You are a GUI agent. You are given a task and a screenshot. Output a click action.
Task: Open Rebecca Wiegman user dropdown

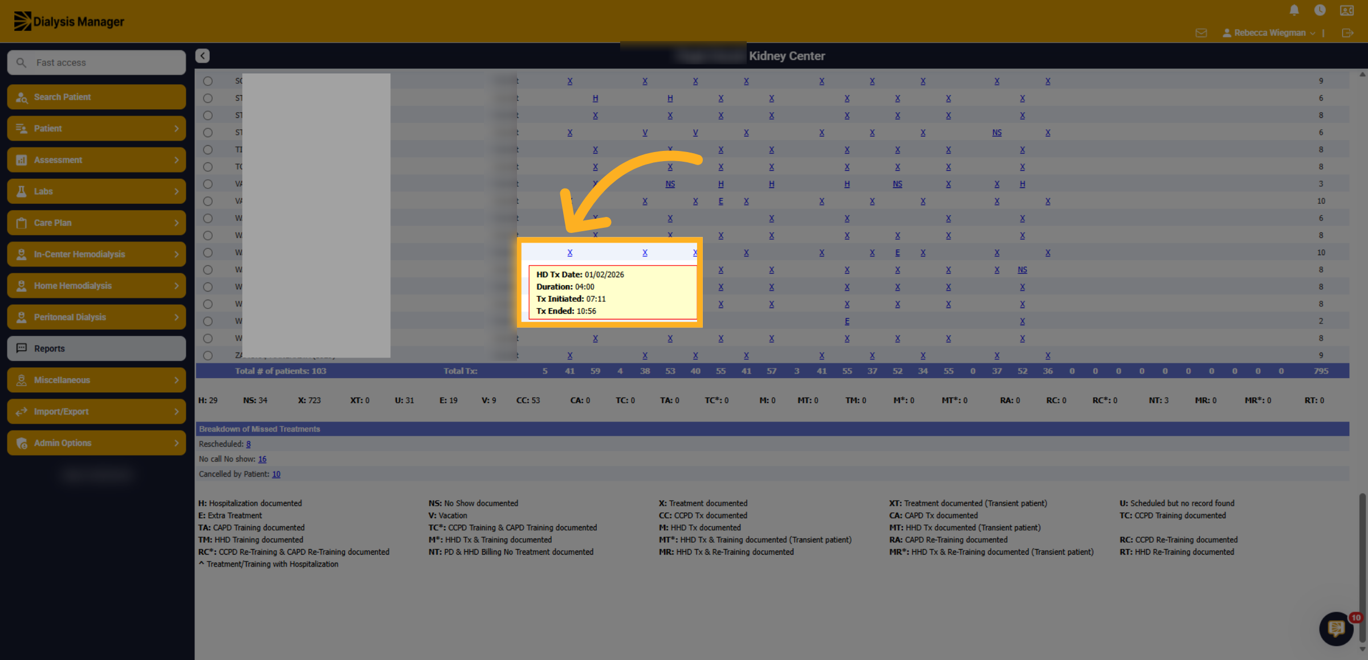[1269, 33]
